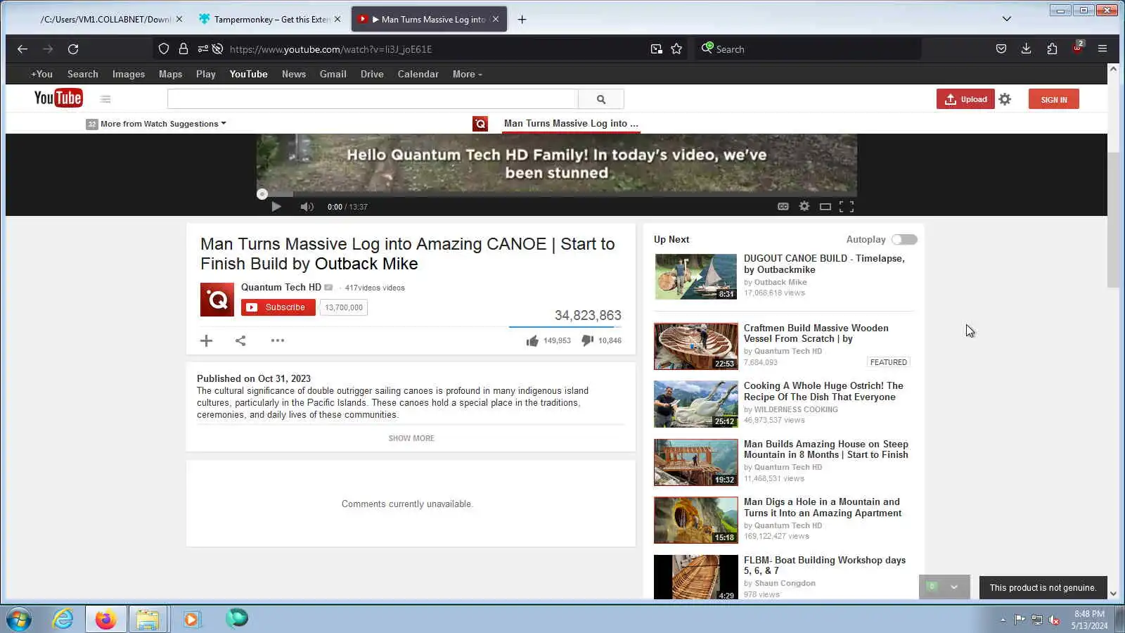Open the Quantum Tech HD channel name link
Viewport: 1125px width, 633px height.
[x=281, y=288]
